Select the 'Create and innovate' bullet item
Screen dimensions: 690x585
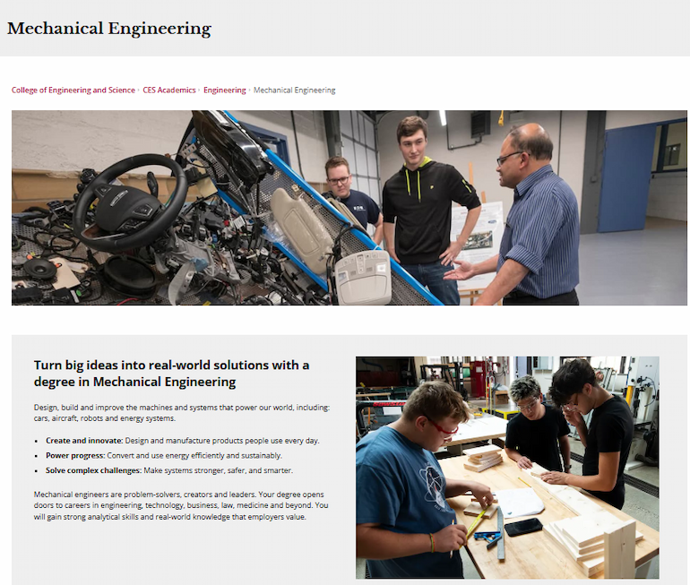coord(183,440)
